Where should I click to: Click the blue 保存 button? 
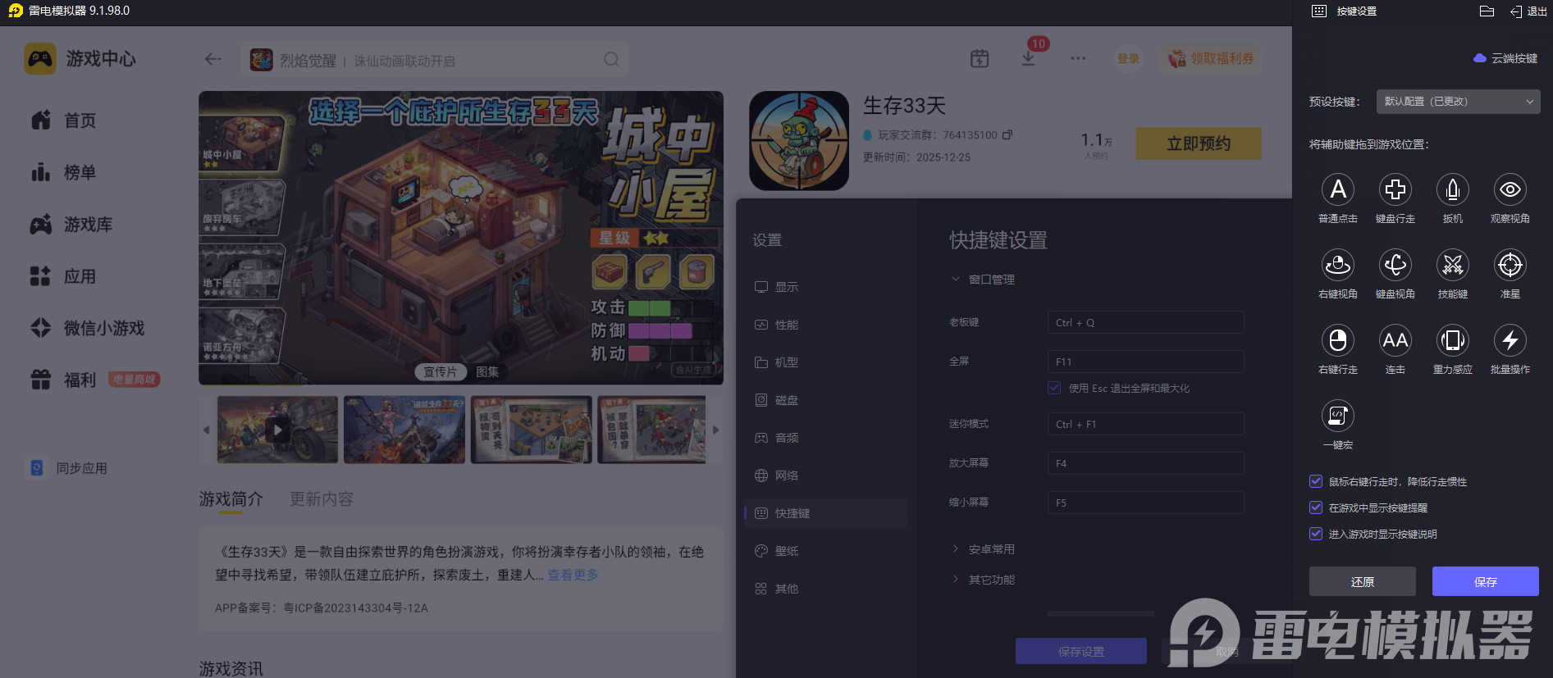[x=1486, y=581]
